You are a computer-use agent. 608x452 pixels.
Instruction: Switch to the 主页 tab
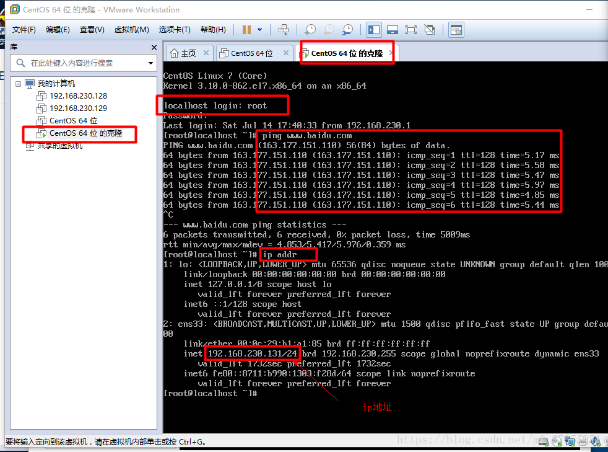(189, 53)
